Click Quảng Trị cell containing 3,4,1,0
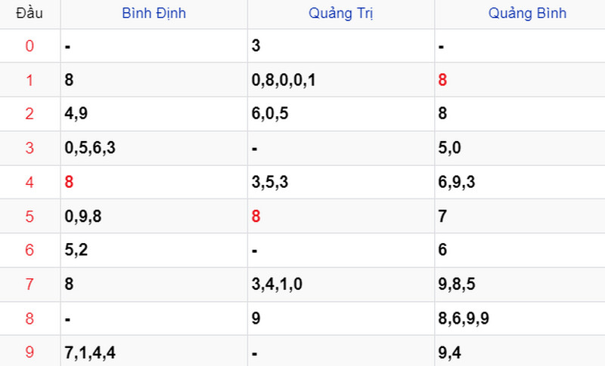The image size is (605, 366). [x=278, y=284]
